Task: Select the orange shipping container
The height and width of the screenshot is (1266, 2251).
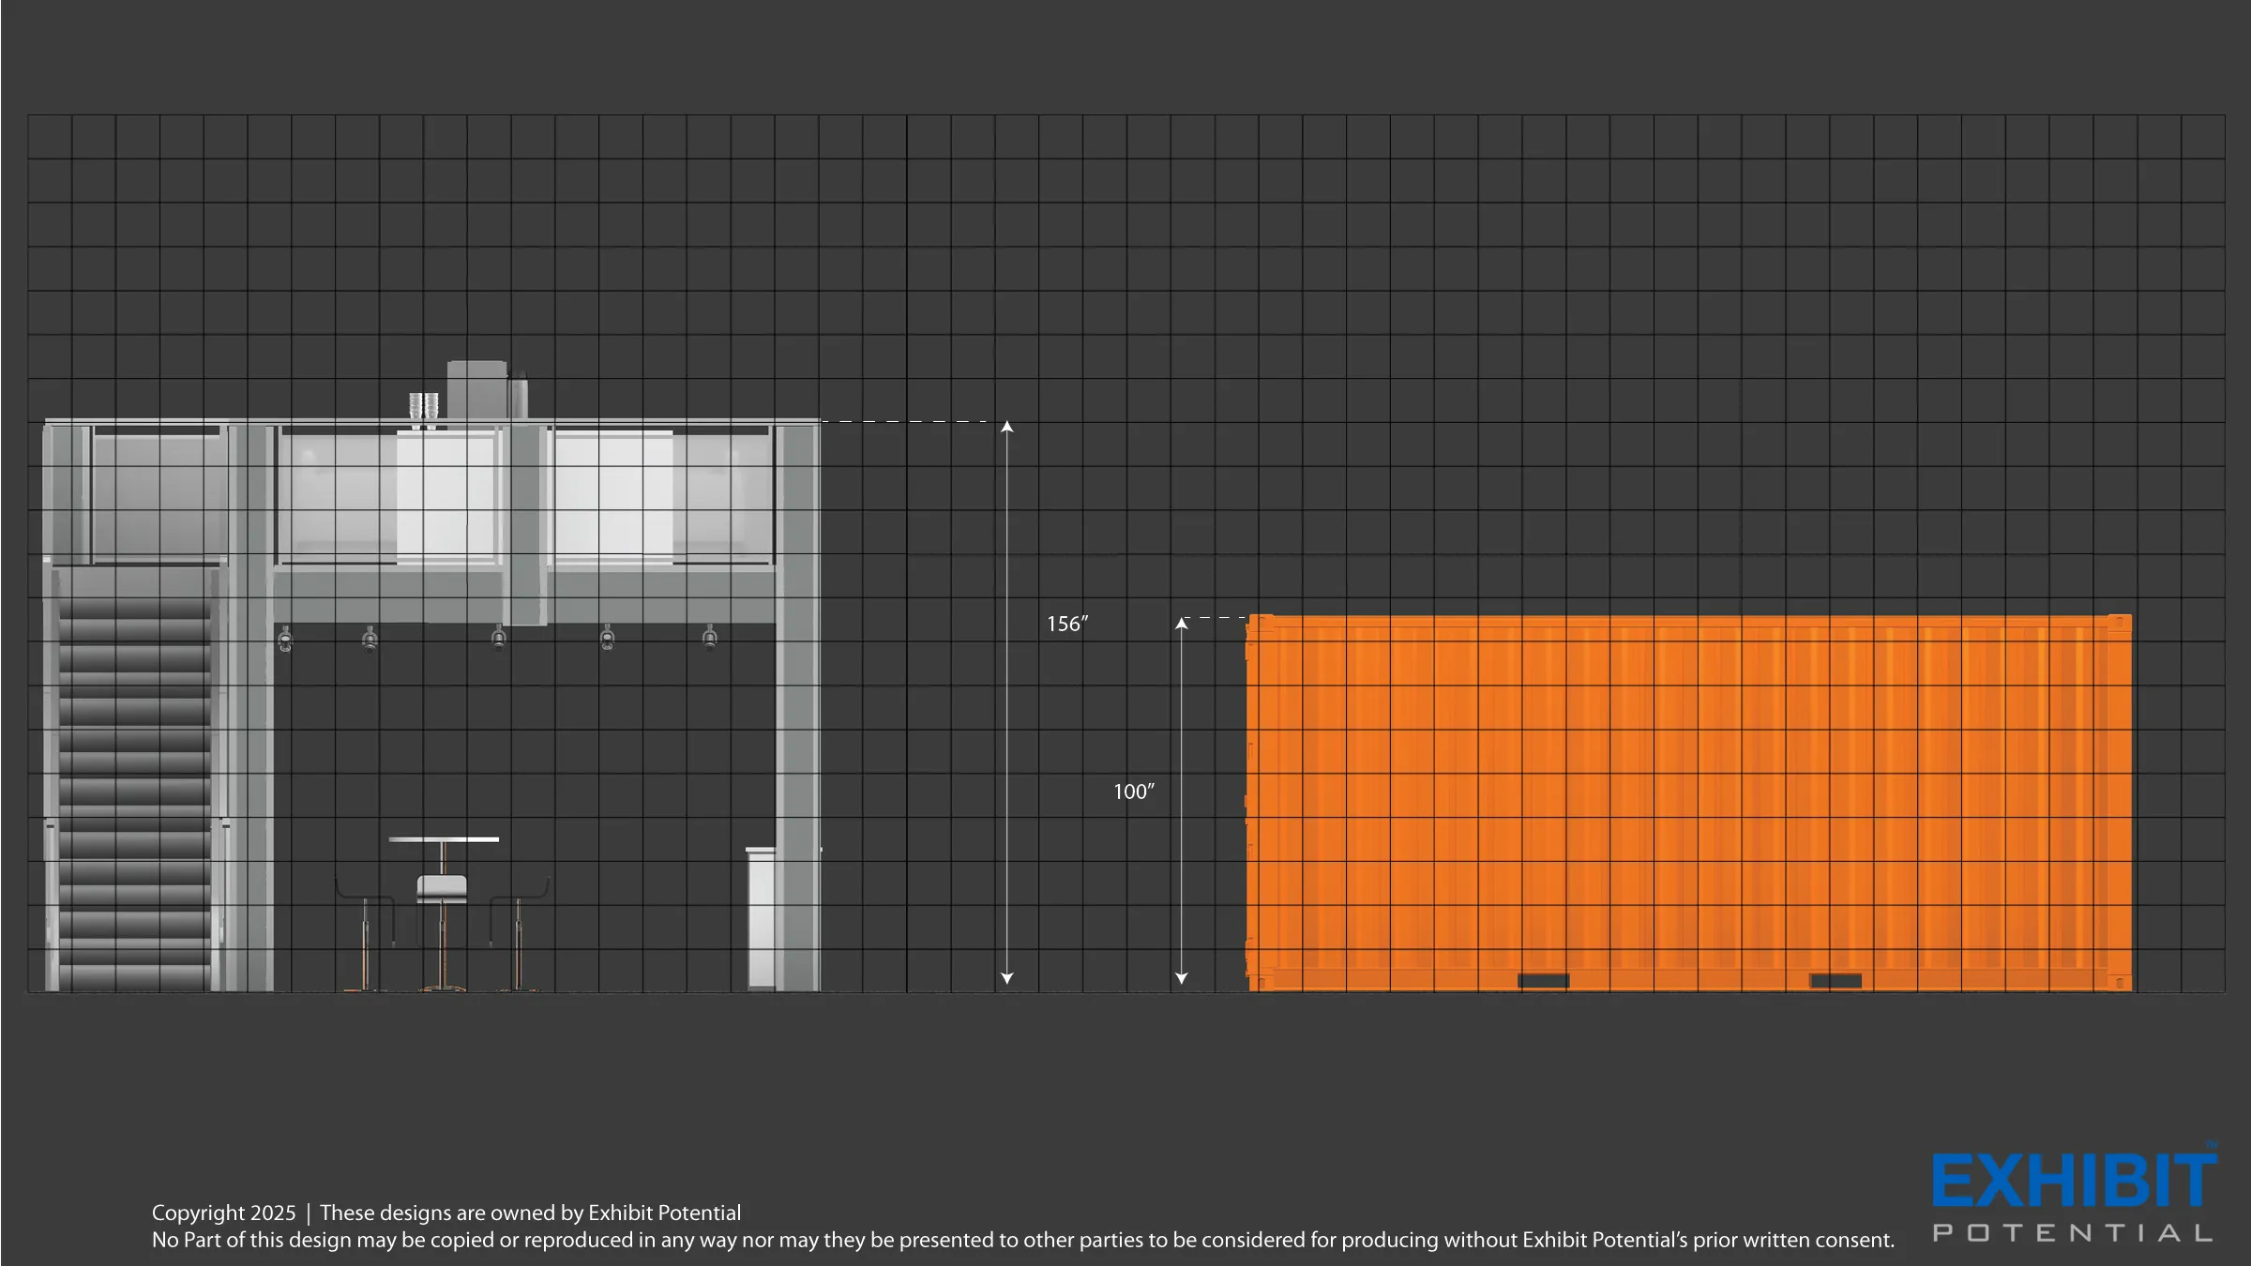Action: coord(1688,803)
